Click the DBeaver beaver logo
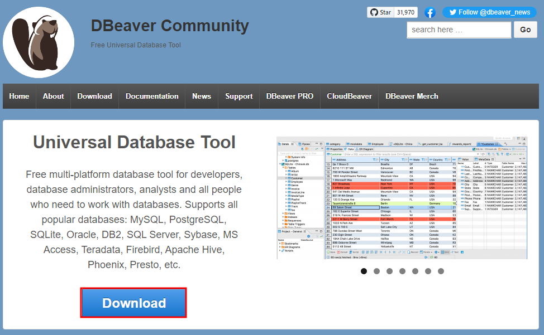The image size is (544, 335). coord(39,42)
